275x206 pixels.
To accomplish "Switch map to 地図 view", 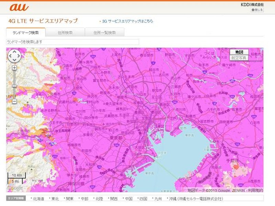I will pyautogui.click(x=239, y=52).
